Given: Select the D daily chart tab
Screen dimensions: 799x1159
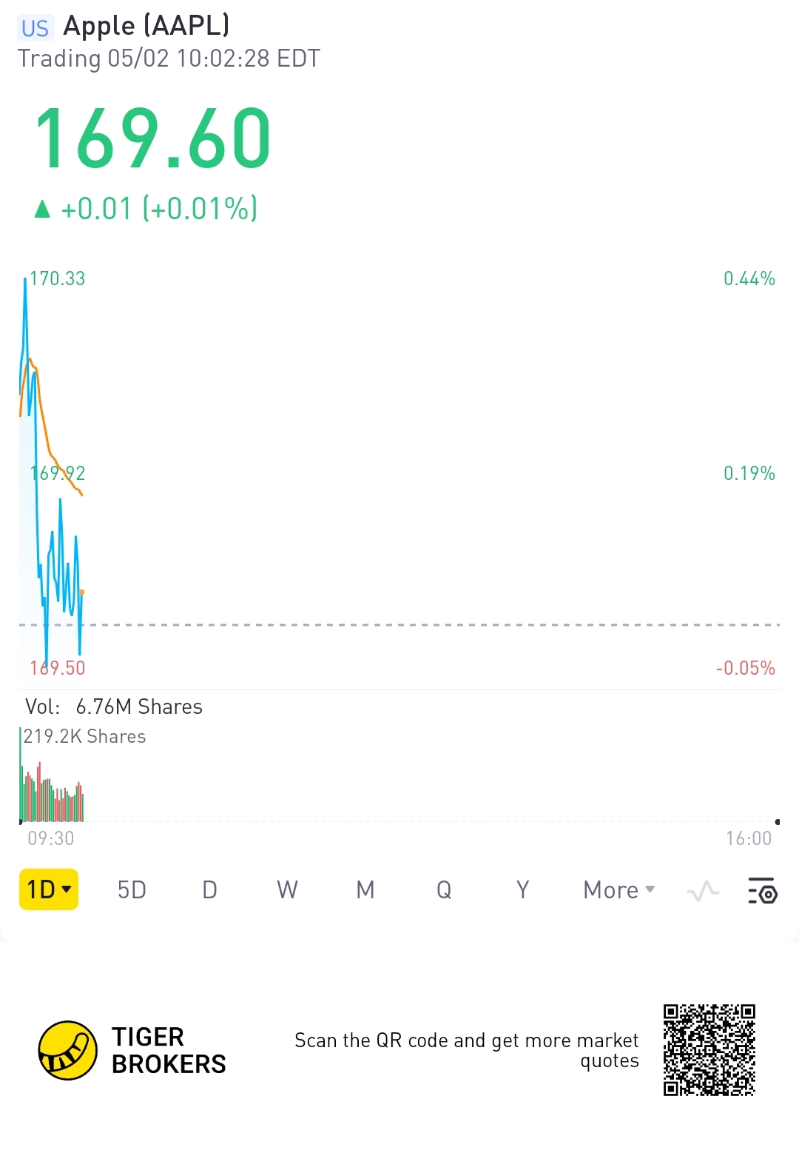Looking at the screenshot, I should pyautogui.click(x=210, y=889).
